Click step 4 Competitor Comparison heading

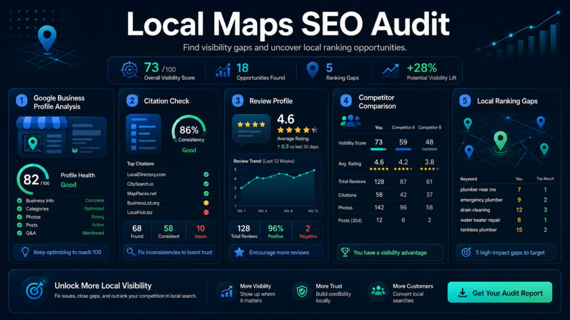tap(377, 102)
